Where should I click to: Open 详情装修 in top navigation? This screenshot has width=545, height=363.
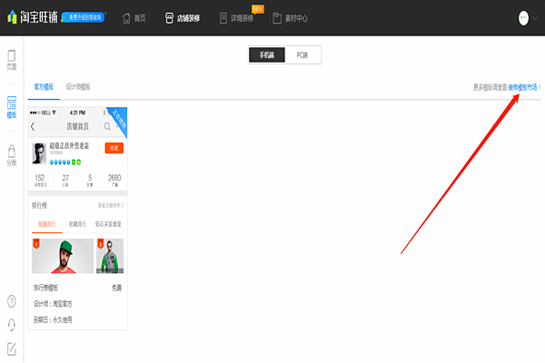pyautogui.click(x=245, y=17)
